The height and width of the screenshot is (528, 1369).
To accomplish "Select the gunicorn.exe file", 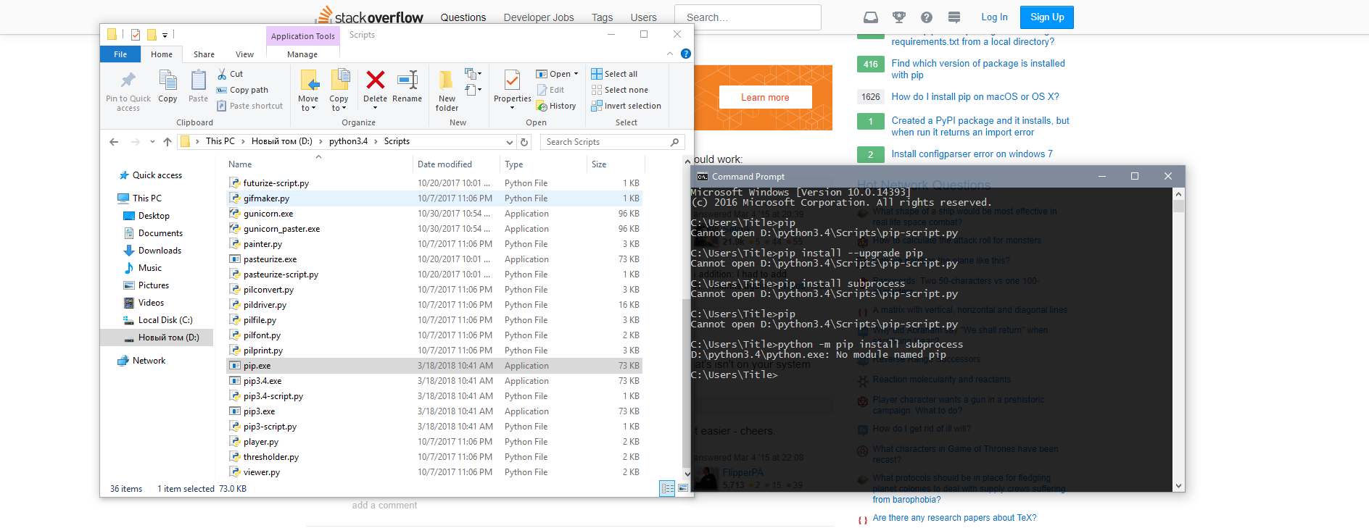I will click(x=434, y=214).
